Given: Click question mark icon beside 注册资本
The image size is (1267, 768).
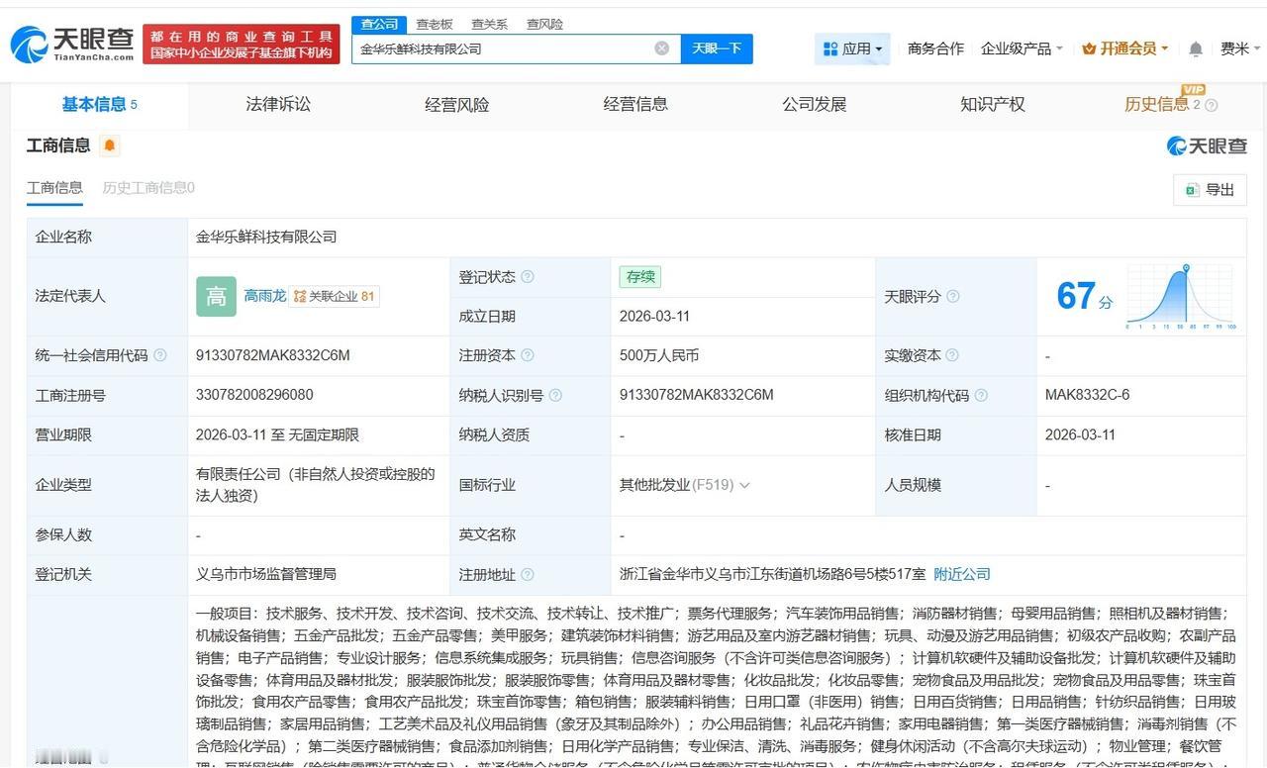Looking at the screenshot, I should pos(530,355).
